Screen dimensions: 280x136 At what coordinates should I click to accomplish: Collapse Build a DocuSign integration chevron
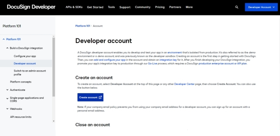[7, 48]
